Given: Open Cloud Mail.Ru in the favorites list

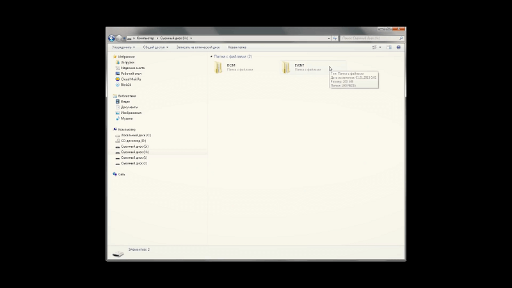Looking at the screenshot, I should [x=130, y=79].
